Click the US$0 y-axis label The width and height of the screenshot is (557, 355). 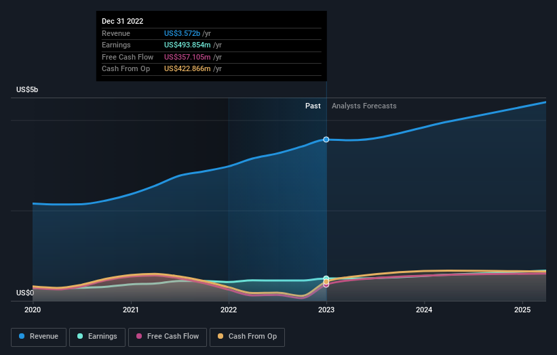click(x=25, y=293)
